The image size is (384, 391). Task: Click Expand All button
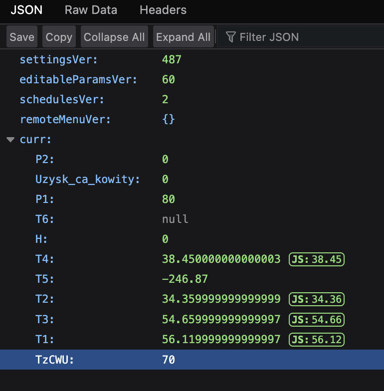pos(184,37)
